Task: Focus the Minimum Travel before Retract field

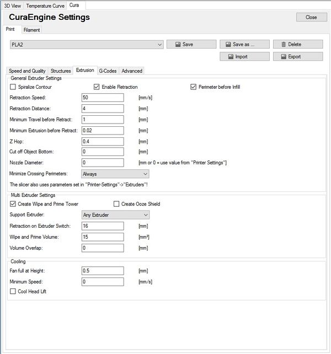Action: 103,120
